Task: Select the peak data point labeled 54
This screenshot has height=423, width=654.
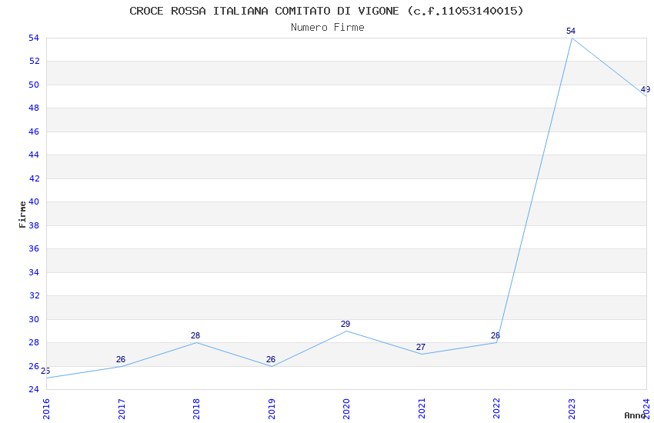Action: click(x=571, y=38)
